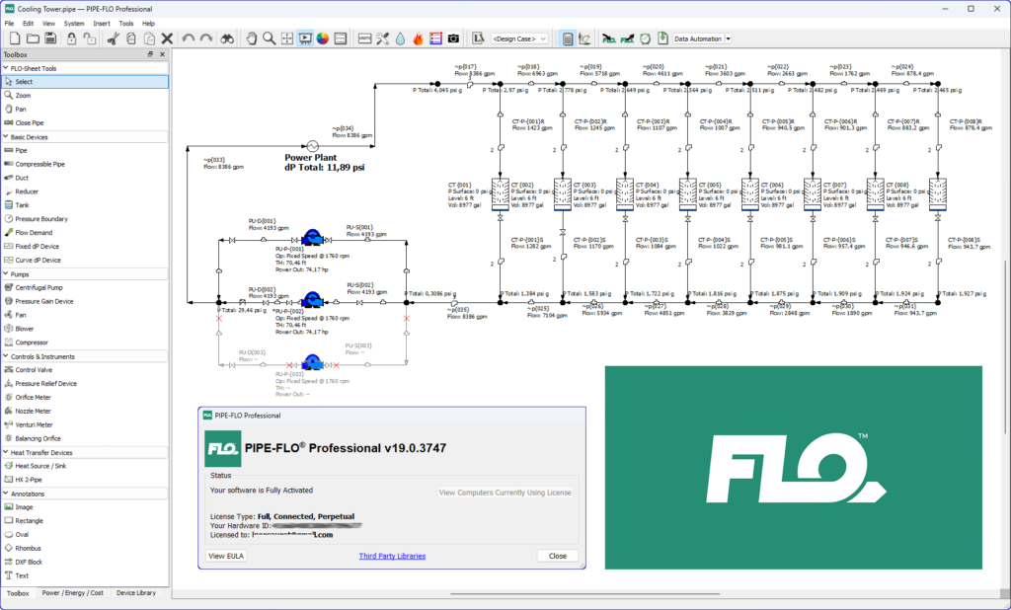
Task: Activate the Zoom tool in FLO-Sheet Tools
Action: (x=33, y=95)
